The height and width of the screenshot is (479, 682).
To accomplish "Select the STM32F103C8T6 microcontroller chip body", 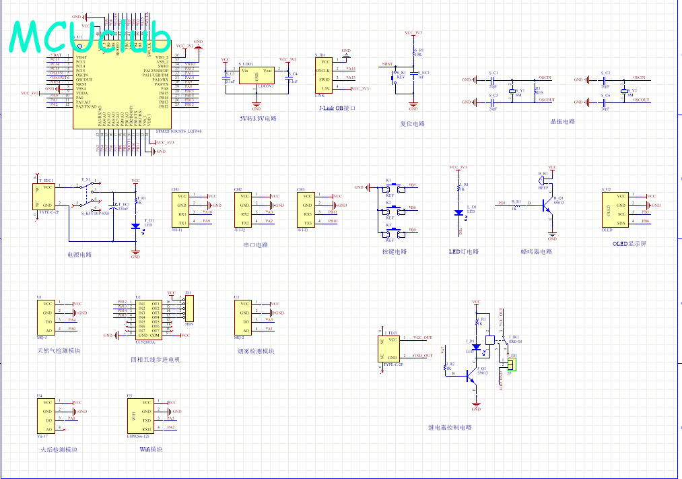I will (121, 85).
